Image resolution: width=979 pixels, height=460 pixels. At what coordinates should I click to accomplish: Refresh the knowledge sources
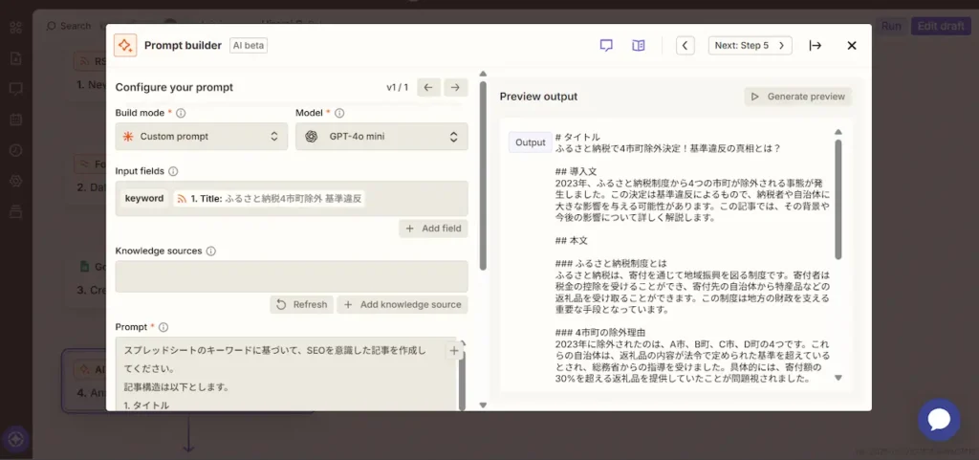coord(301,304)
